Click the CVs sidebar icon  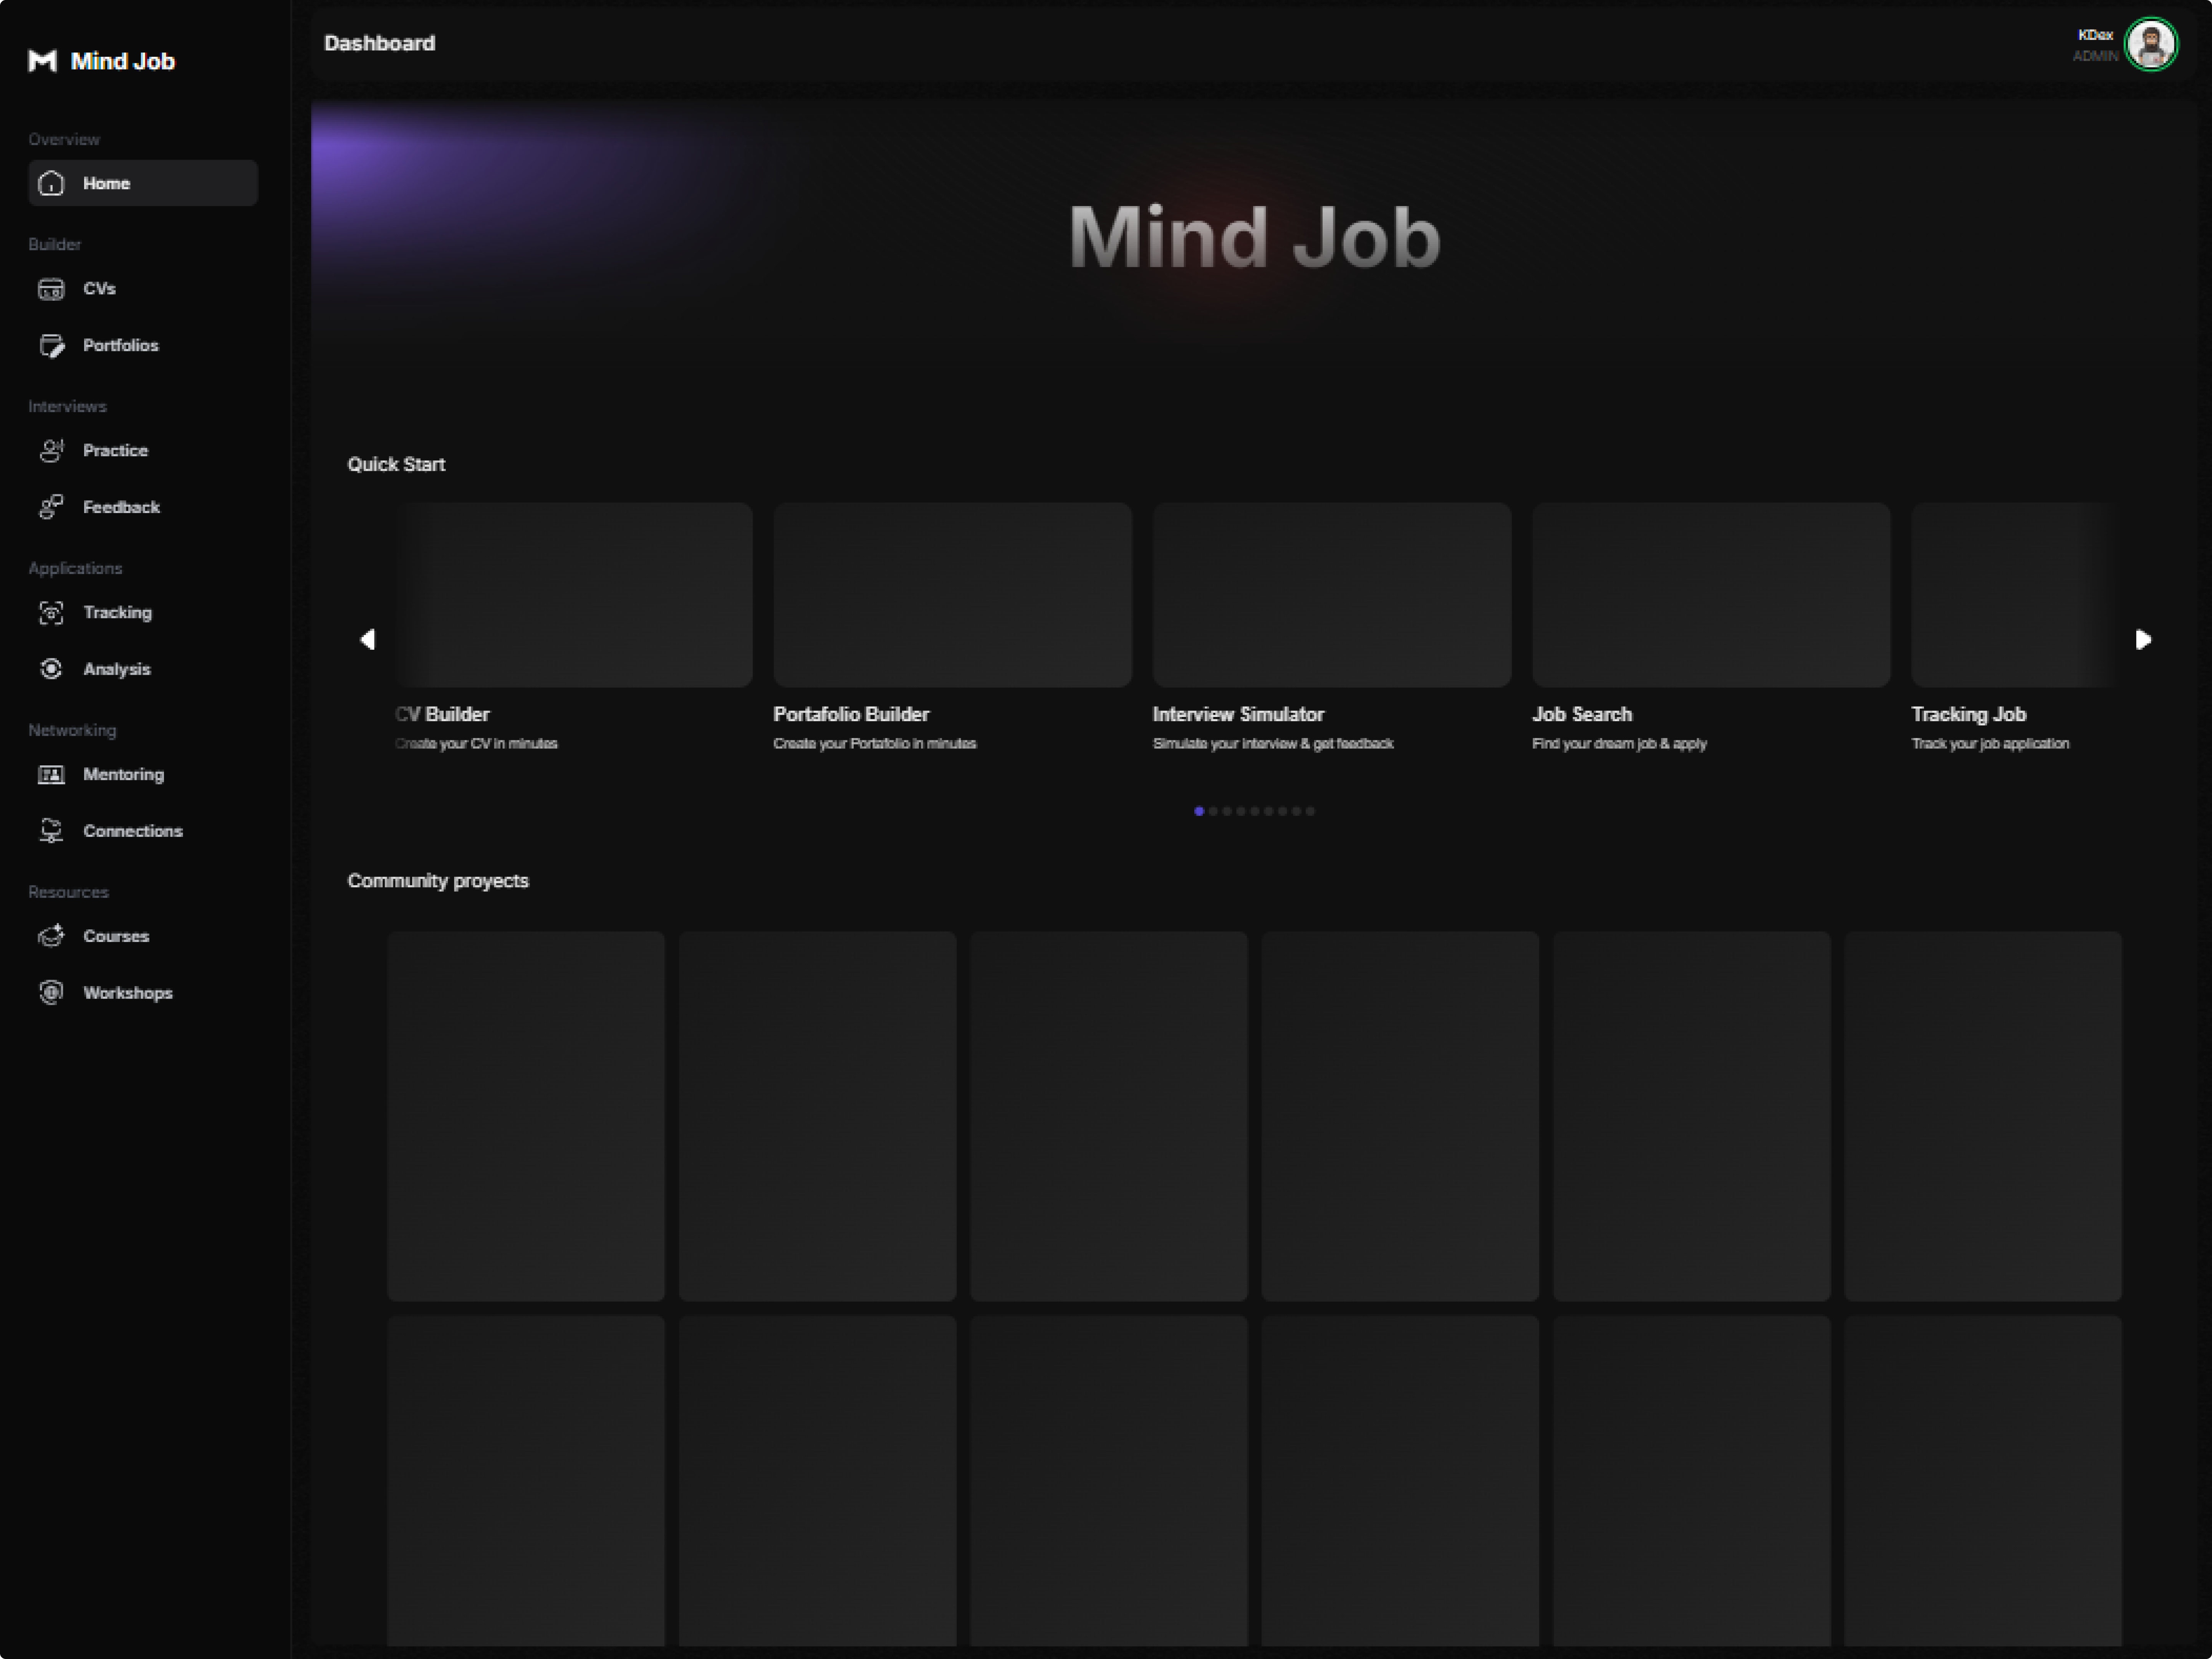tap(51, 289)
